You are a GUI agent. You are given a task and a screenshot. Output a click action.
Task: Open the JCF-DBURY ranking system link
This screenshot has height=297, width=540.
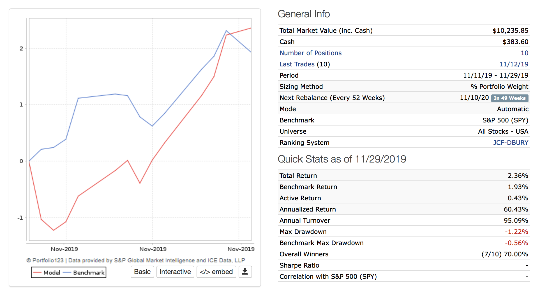pyautogui.click(x=511, y=143)
